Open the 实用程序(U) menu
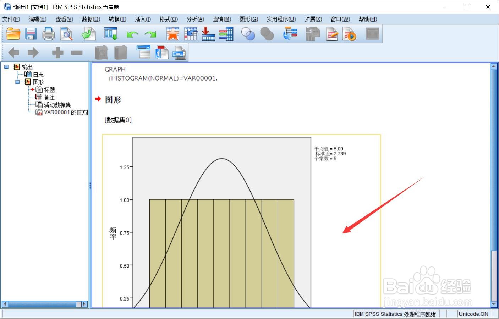 pos(281,19)
